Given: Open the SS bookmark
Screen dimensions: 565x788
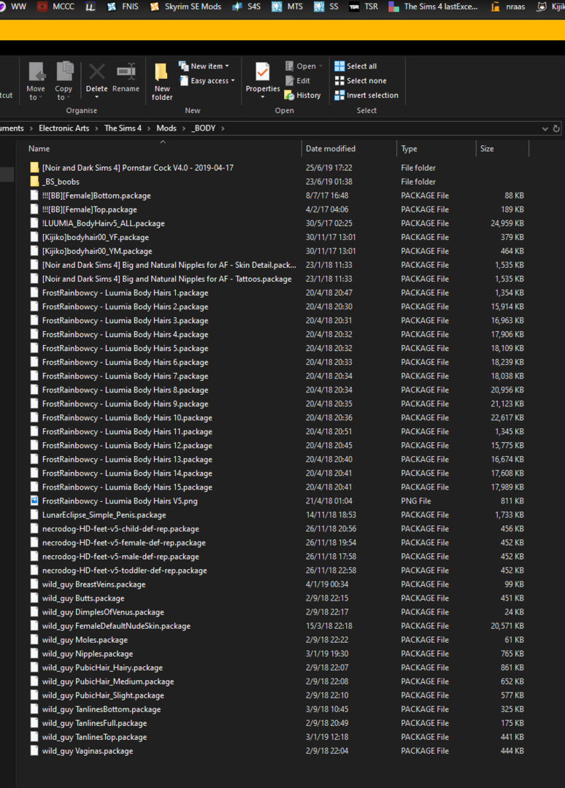Looking at the screenshot, I should click(326, 7).
